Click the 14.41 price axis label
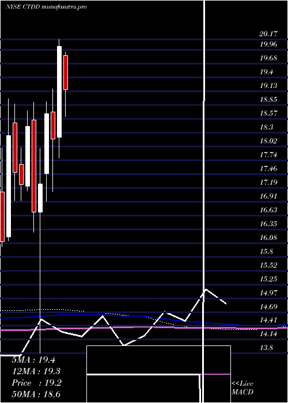 [268, 321]
